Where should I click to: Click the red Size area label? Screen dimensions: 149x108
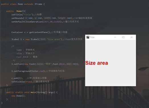pos(97,63)
